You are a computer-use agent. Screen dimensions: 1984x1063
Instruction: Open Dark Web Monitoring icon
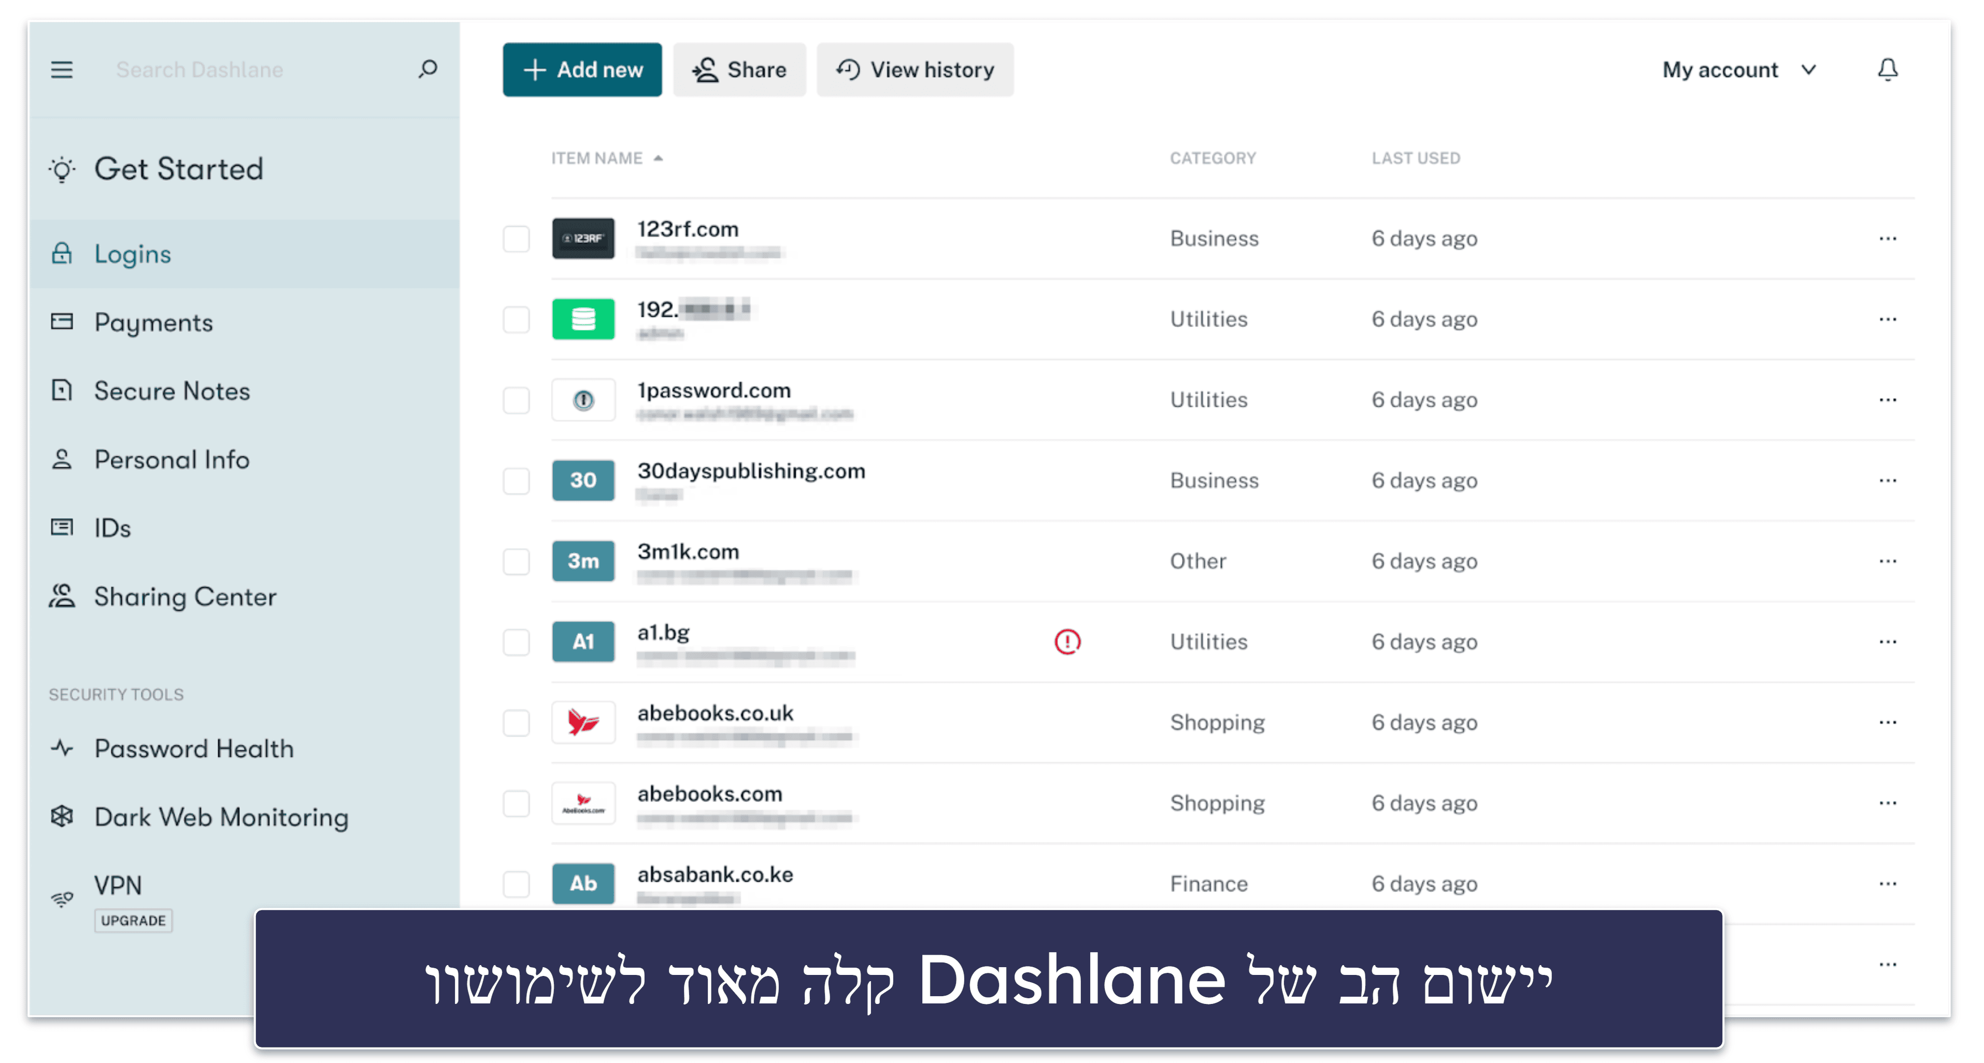pyautogui.click(x=62, y=816)
